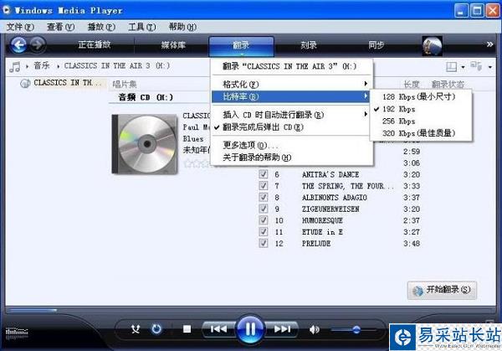Expand view options dropdown arrow

click(x=489, y=67)
